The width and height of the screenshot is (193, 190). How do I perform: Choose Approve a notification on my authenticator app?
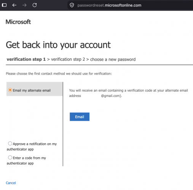(10, 144)
